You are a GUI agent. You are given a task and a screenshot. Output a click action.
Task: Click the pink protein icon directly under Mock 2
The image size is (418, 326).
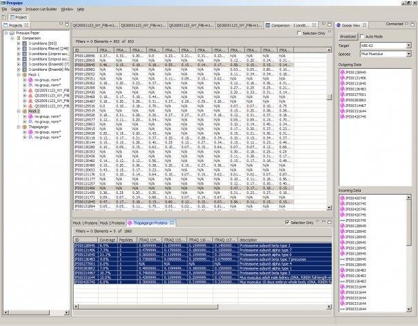31,116
